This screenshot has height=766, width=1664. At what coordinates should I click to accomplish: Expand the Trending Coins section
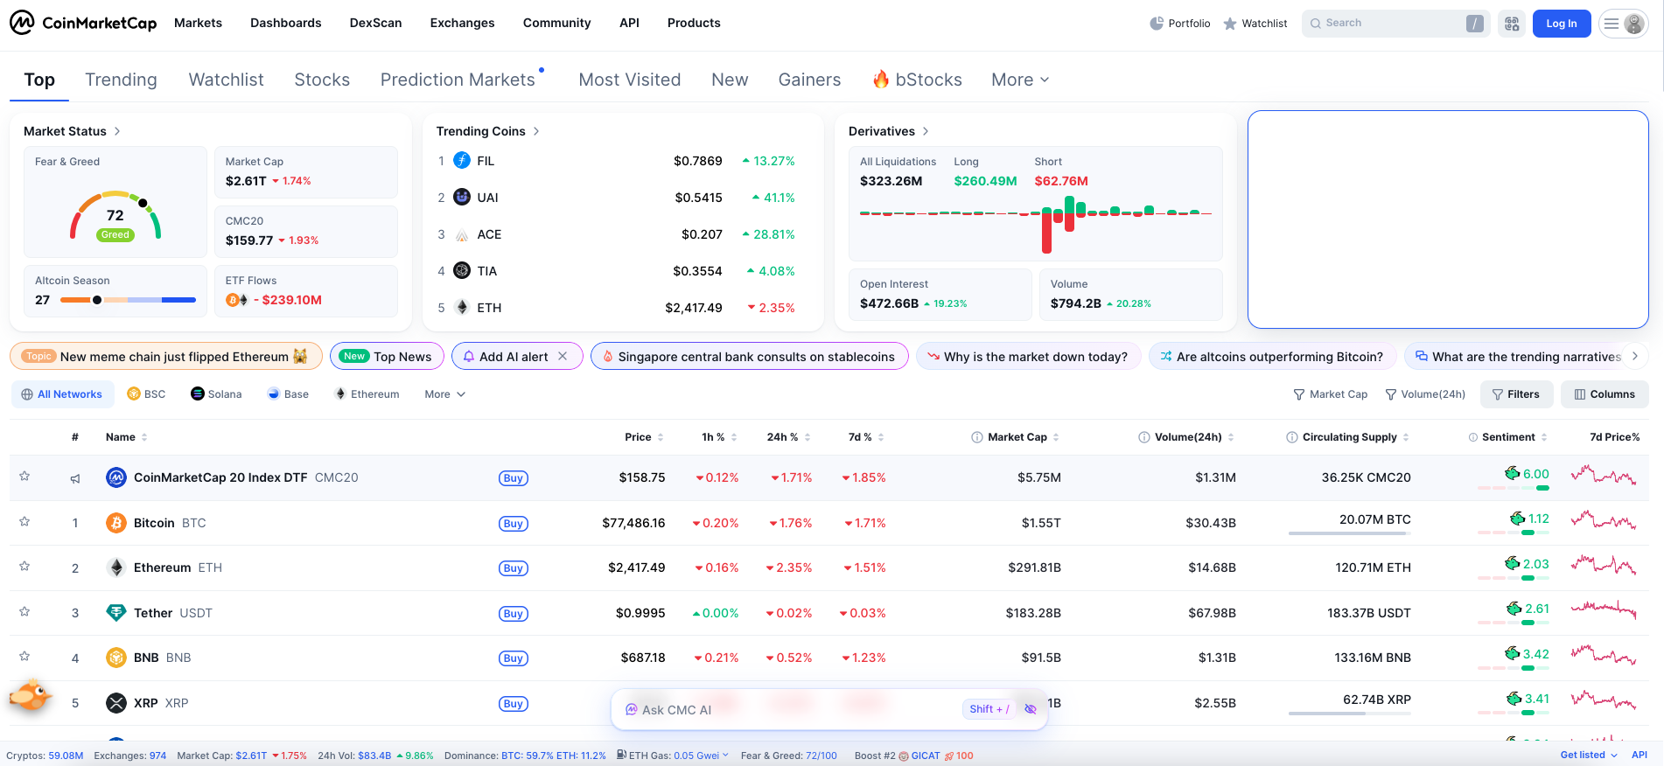tap(488, 131)
